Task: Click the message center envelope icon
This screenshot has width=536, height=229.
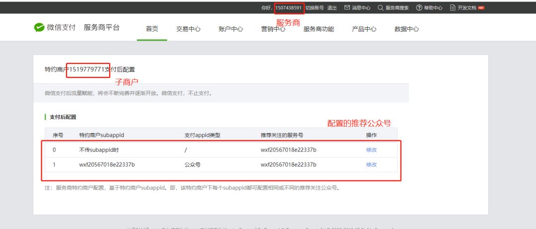Action: click(347, 7)
